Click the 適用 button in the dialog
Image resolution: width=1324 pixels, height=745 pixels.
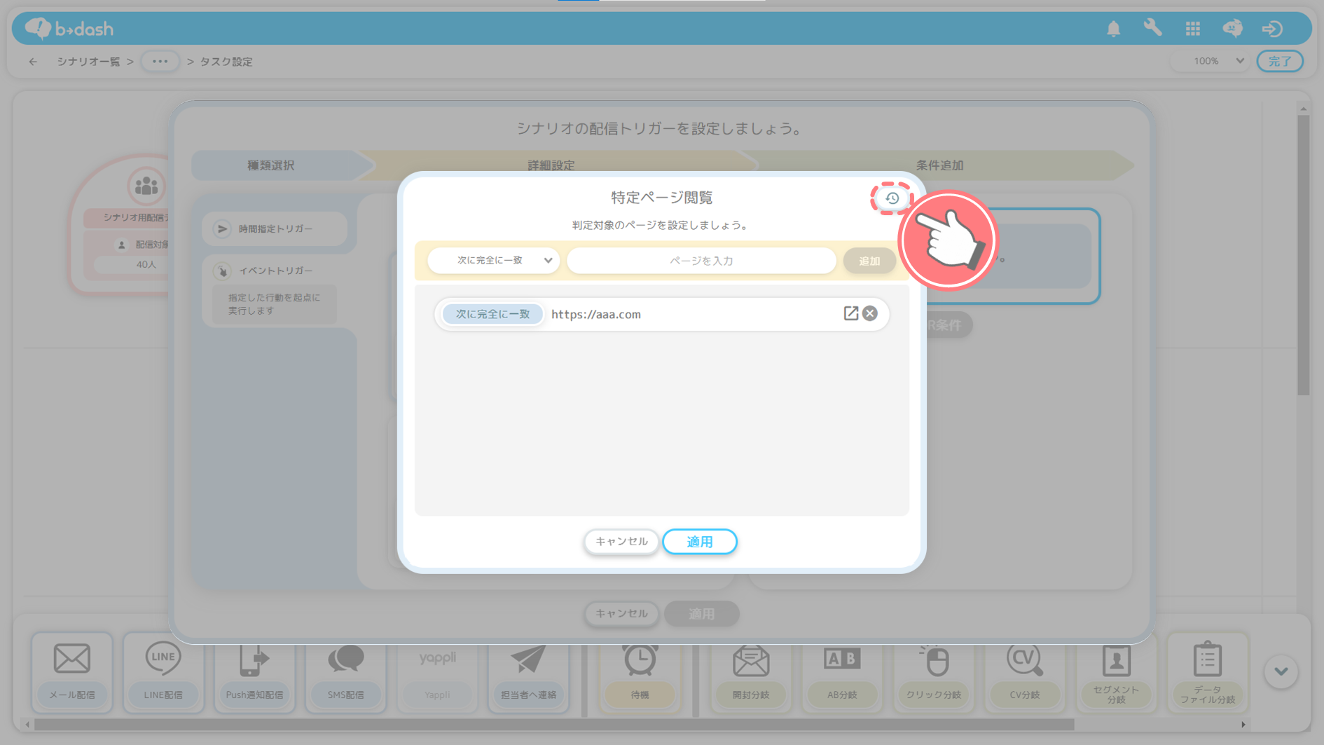pos(699,542)
